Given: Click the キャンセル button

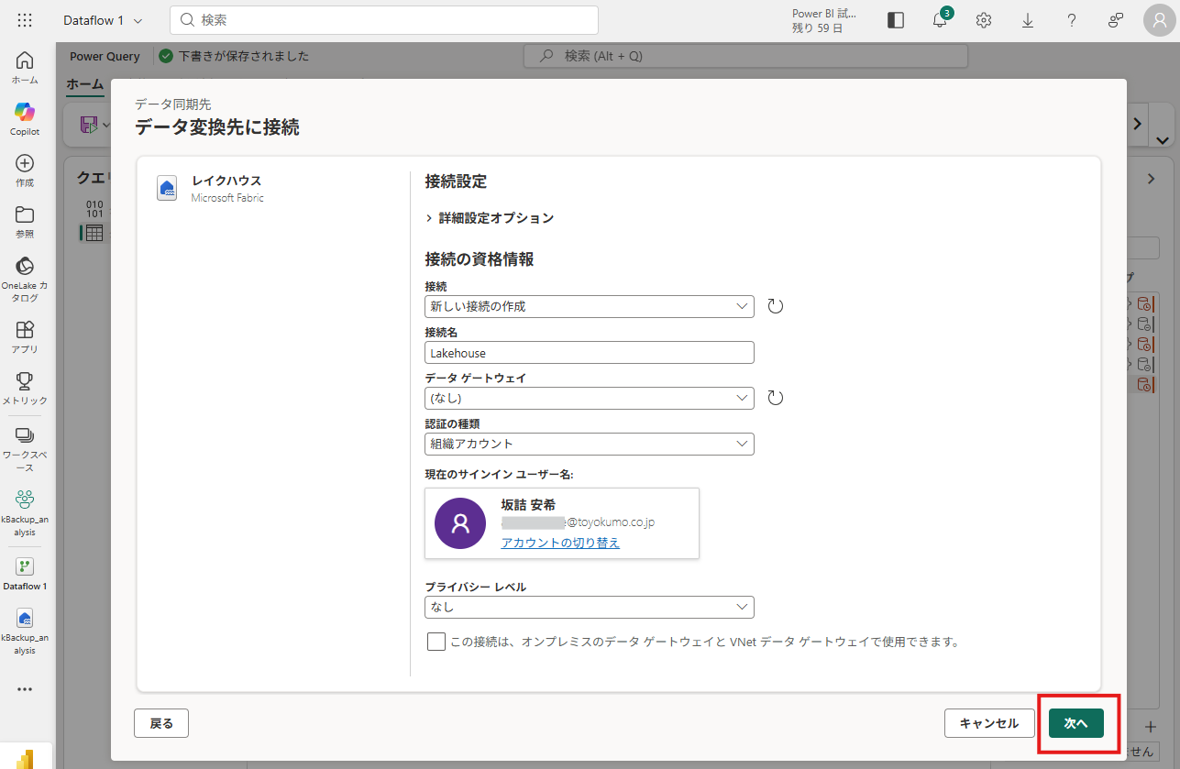Looking at the screenshot, I should click(x=989, y=723).
